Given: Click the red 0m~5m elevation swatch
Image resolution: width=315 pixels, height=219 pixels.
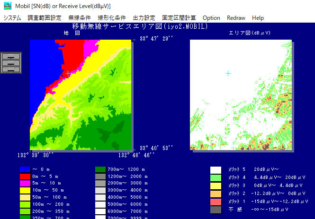Looking at the screenshot, I should coord(25,177).
